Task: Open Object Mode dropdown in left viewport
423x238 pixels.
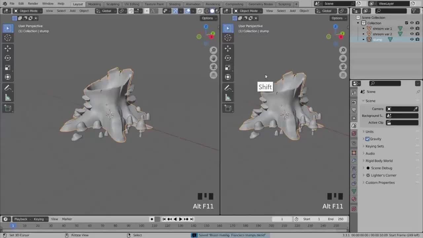Action: [x=28, y=11]
